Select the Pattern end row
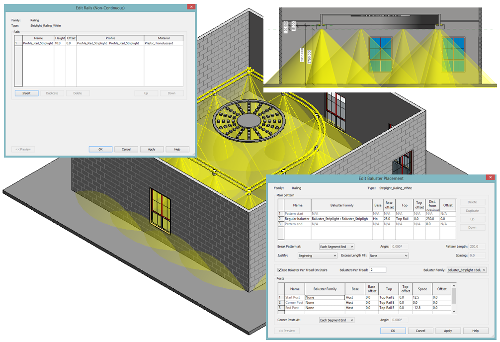500x342 pixels. [367, 224]
